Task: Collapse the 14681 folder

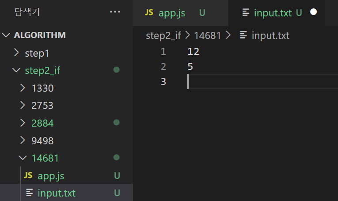Action: click(x=23, y=158)
